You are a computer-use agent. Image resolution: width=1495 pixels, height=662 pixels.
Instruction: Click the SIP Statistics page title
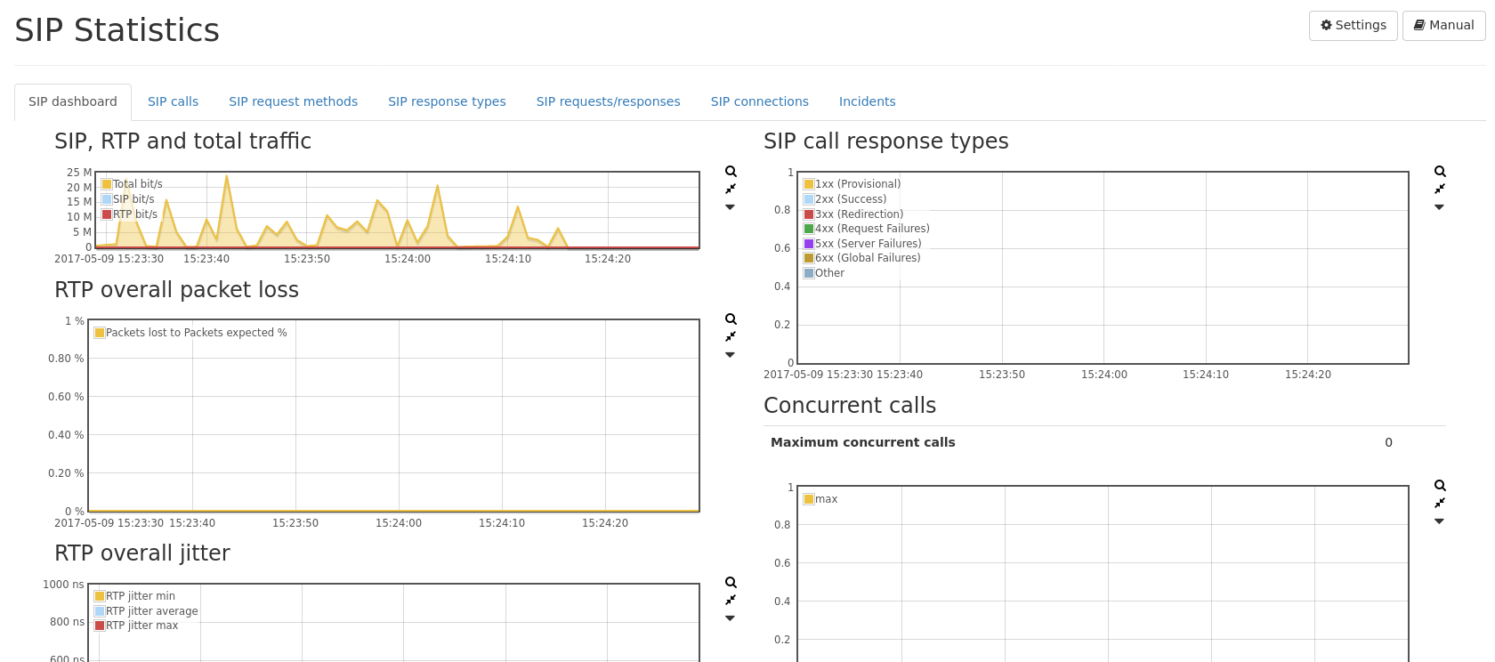117,30
